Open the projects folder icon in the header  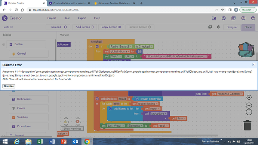(214, 18)
